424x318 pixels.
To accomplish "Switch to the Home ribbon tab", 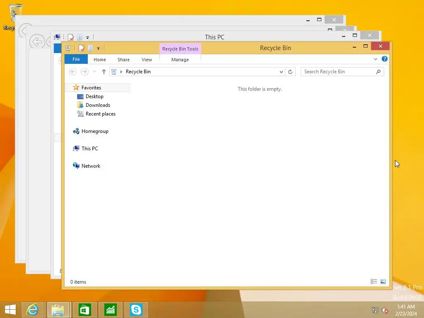I will (x=99, y=60).
